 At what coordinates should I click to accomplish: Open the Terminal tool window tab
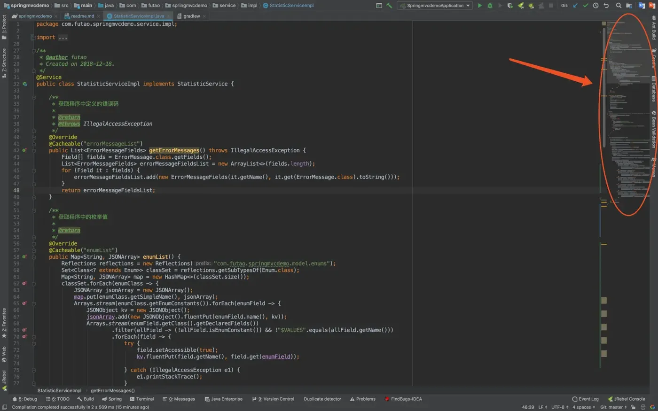pos(142,399)
